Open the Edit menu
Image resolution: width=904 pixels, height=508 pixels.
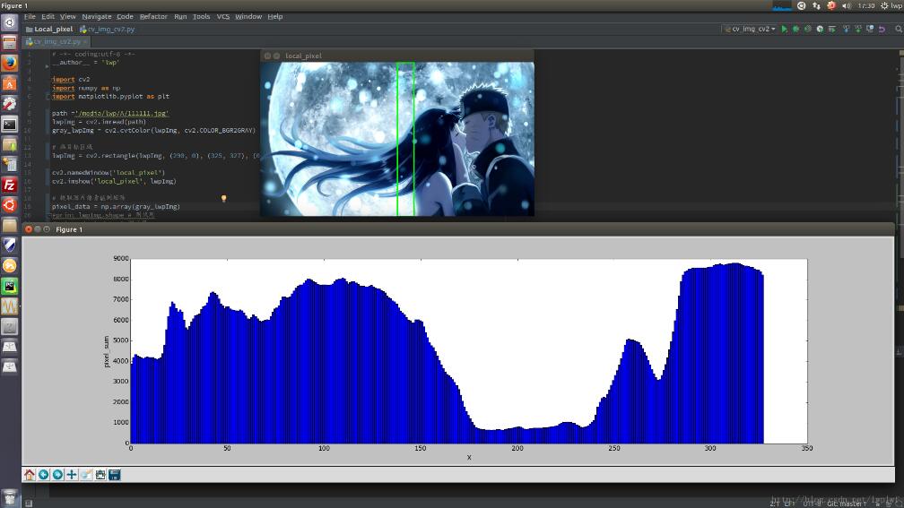click(x=48, y=17)
